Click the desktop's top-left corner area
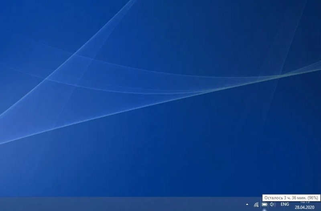The width and height of the screenshot is (321, 211). click(x=6, y=6)
